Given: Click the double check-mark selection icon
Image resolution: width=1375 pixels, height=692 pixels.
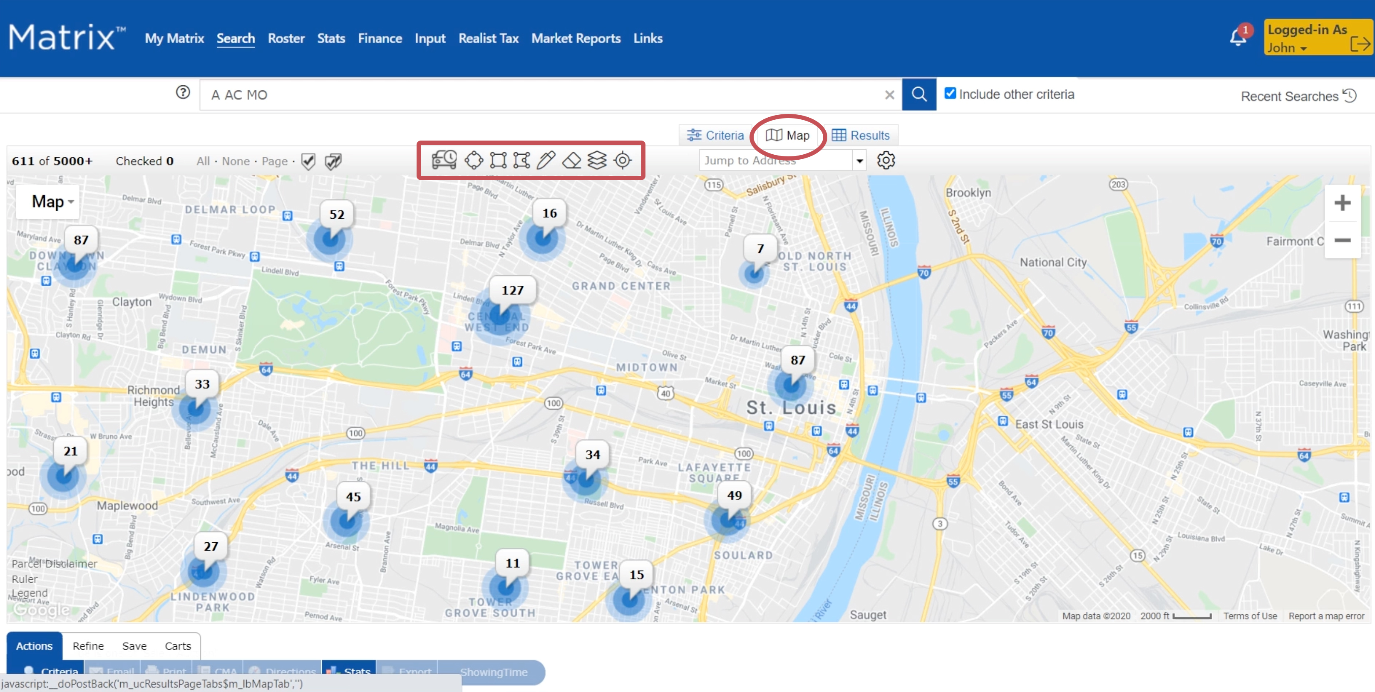Looking at the screenshot, I should pyautogui.click(x=333, y=161).
